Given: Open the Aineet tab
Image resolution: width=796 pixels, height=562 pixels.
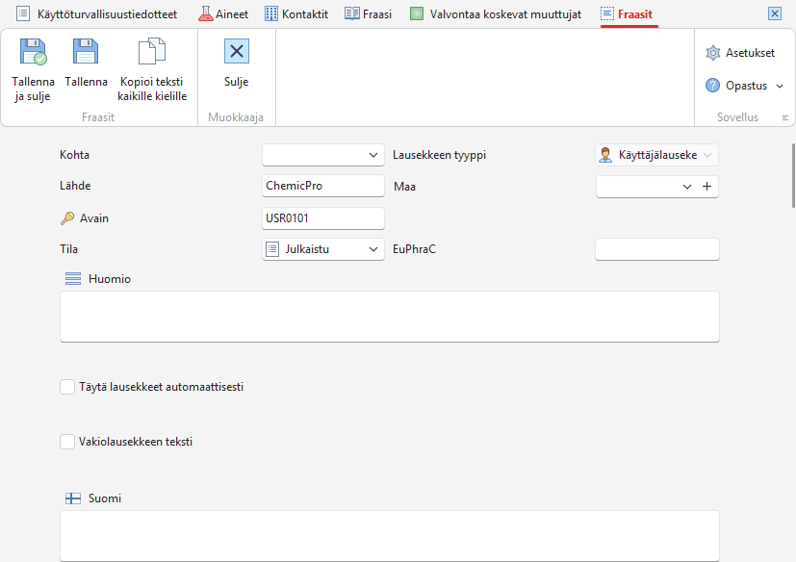Looking at the screenshot, I should click(223, 14).
